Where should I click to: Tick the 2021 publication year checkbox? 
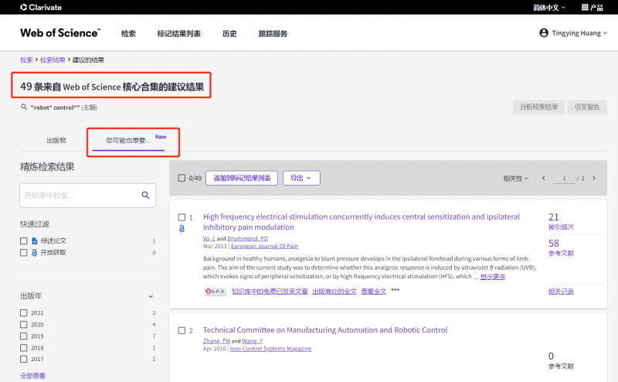coord(24,313)
